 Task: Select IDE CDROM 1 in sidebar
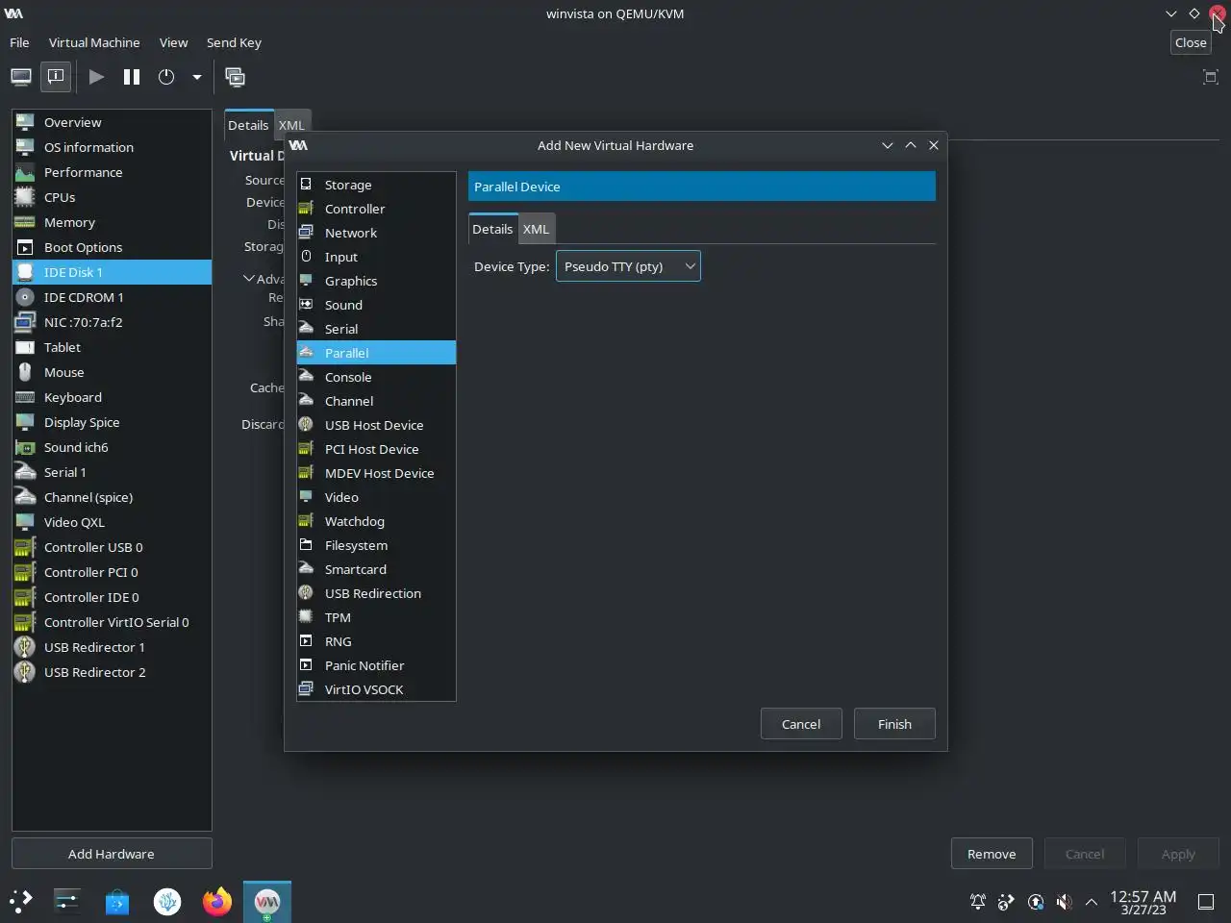click(x=112, y=297)
